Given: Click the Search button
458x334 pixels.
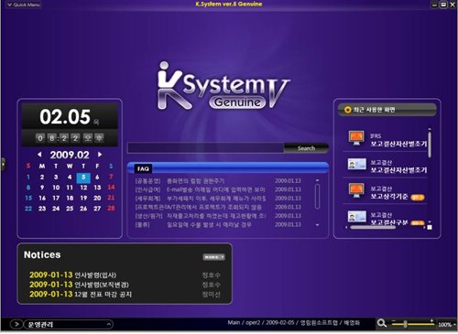Looking at the screenshot, I should 306,148.
